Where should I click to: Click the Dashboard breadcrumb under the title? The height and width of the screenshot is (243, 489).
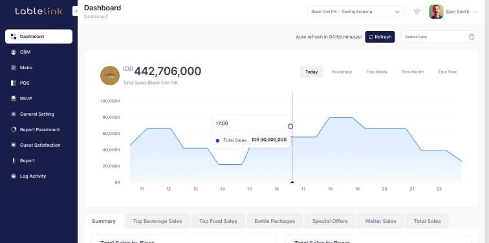click(96, 17)
